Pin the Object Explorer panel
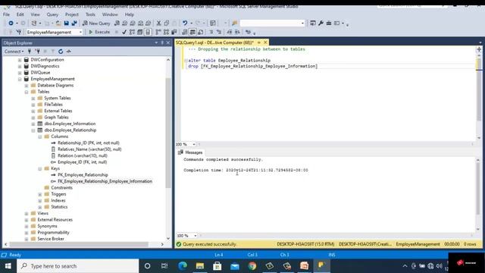485x273 pixels. coord(162,42)
